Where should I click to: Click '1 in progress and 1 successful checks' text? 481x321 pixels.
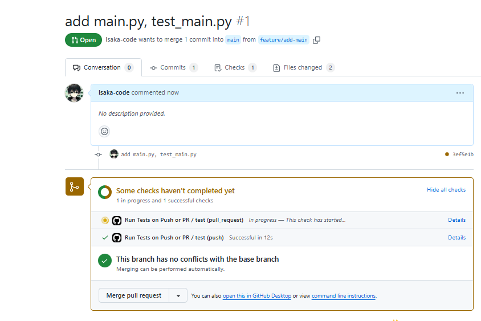(165, 200)
